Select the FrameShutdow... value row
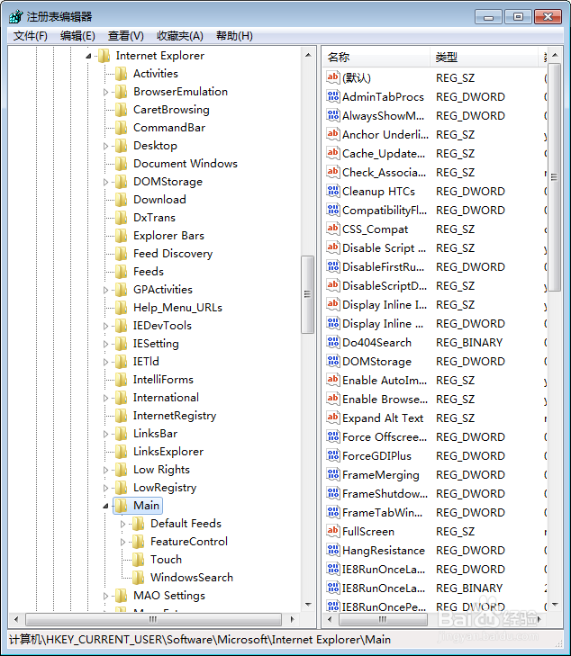The width and height of the screenshot is (571, 656). click(435, 493)
